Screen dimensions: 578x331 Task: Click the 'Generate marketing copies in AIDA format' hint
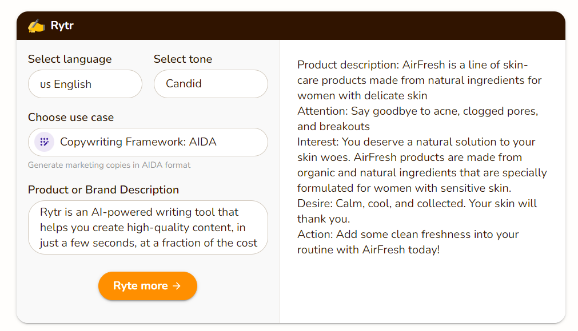(x=109, y=165)
